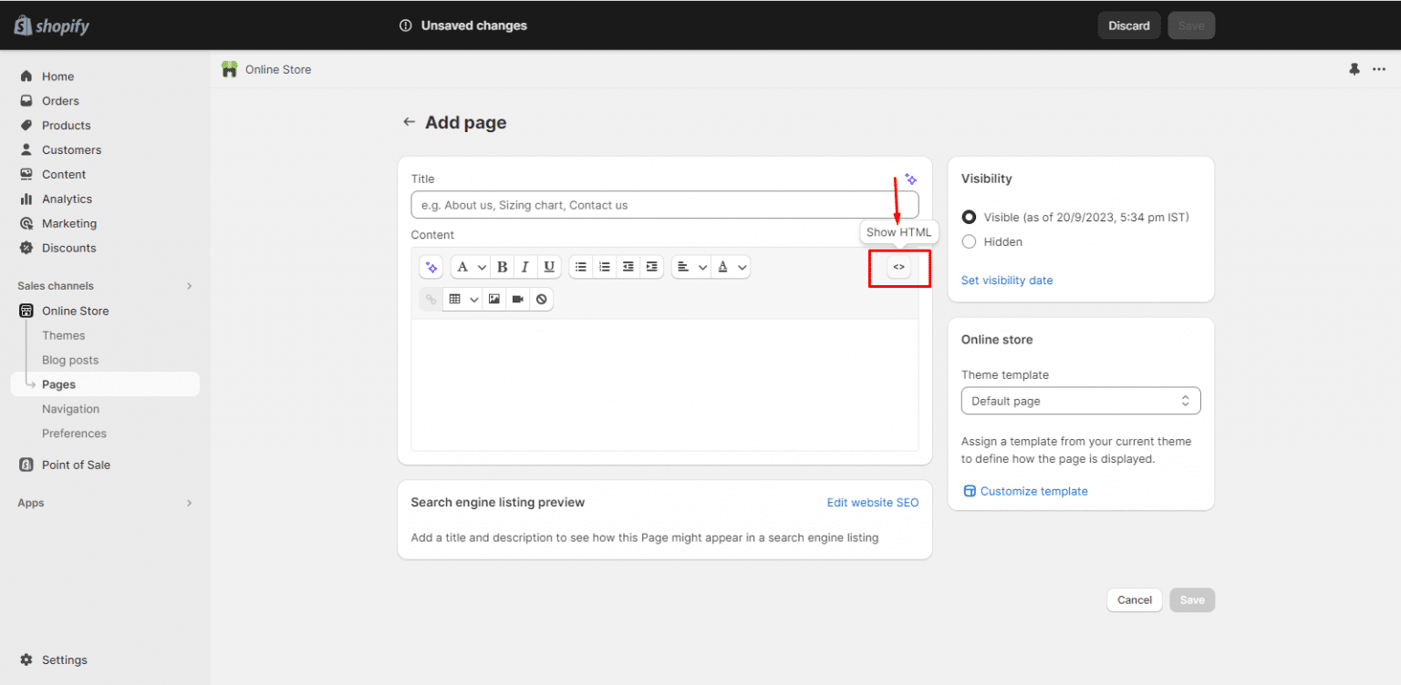Open the Theme template dropdown
1401x685 pixels.
tap(1080, 401)
